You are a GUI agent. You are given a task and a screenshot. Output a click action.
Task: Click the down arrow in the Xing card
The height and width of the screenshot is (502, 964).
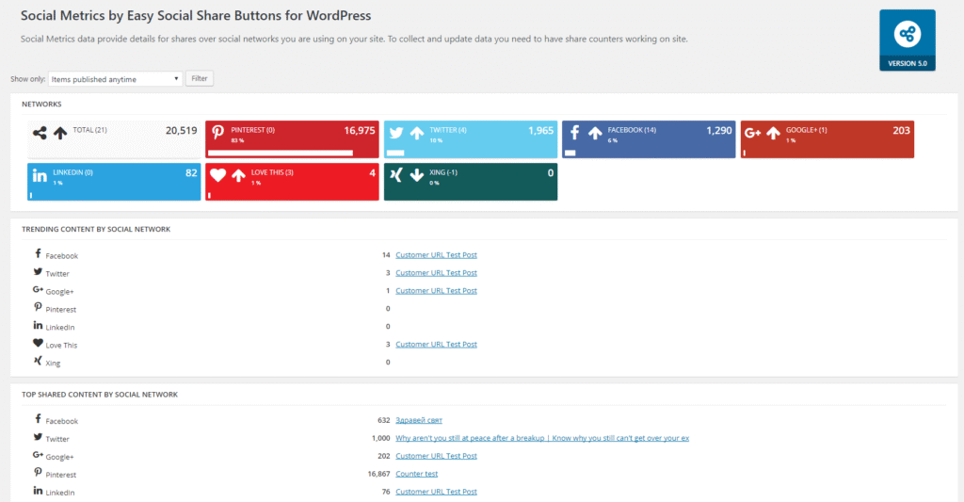[x=417, y=175]
